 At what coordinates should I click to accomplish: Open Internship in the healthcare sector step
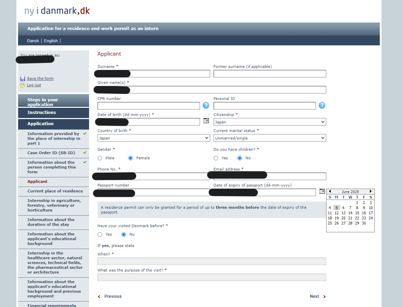pos(54,263)
